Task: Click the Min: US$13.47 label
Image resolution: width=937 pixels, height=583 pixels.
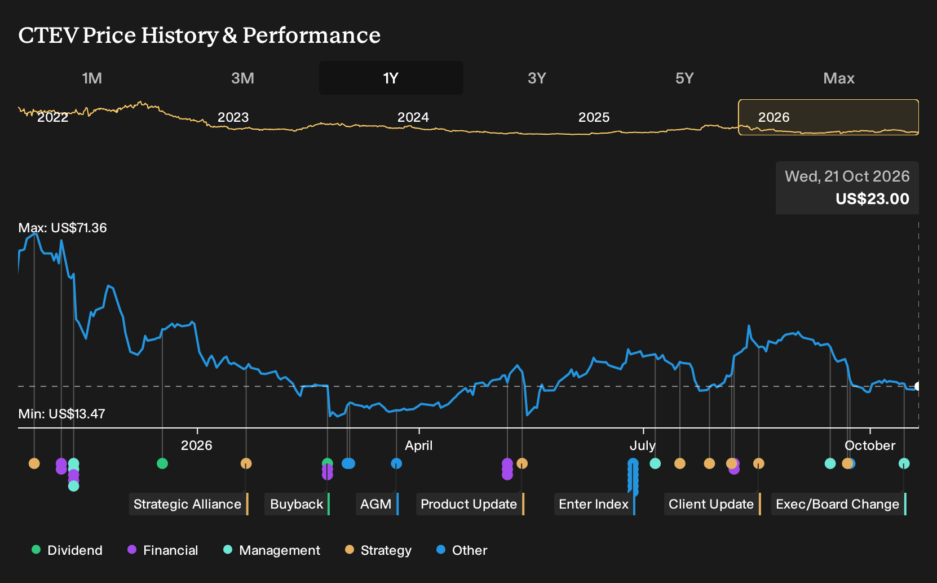Action: click(x=62, y=414)
